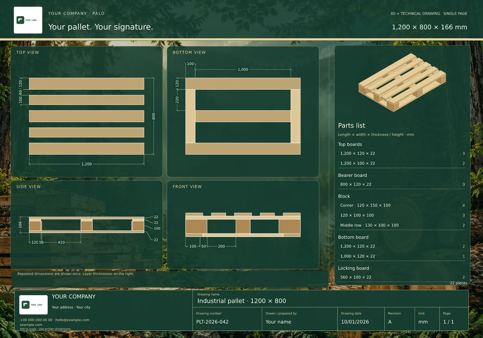The width and height of the screenshot is (483, 338).
Task: Click the "Block" section heading
Action: click(x=344, y=197)
